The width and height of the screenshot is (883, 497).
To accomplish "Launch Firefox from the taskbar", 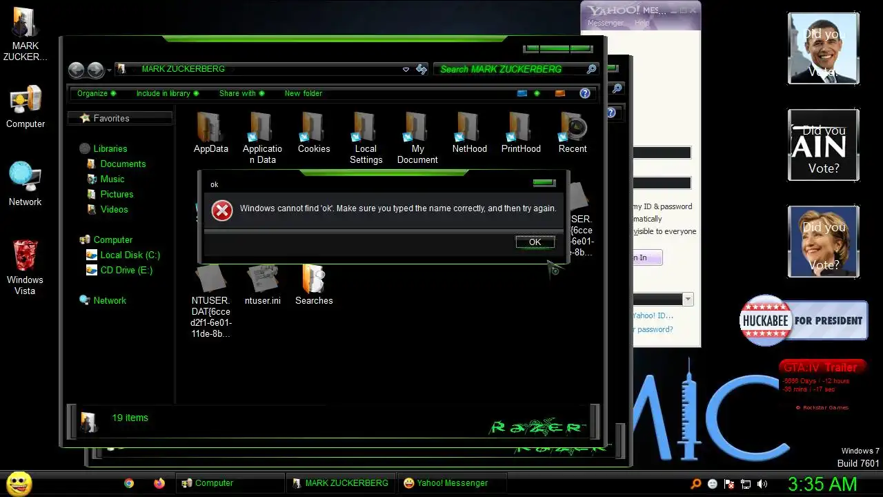I will [159, 483].
